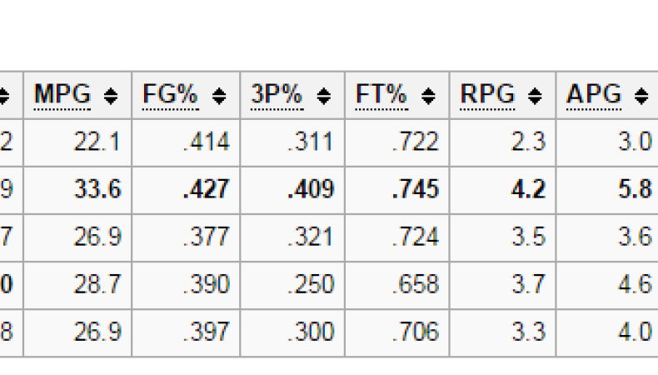Click the 3P% column sort arrows
This screenshot has width=658, height=375.
point(324,97)
